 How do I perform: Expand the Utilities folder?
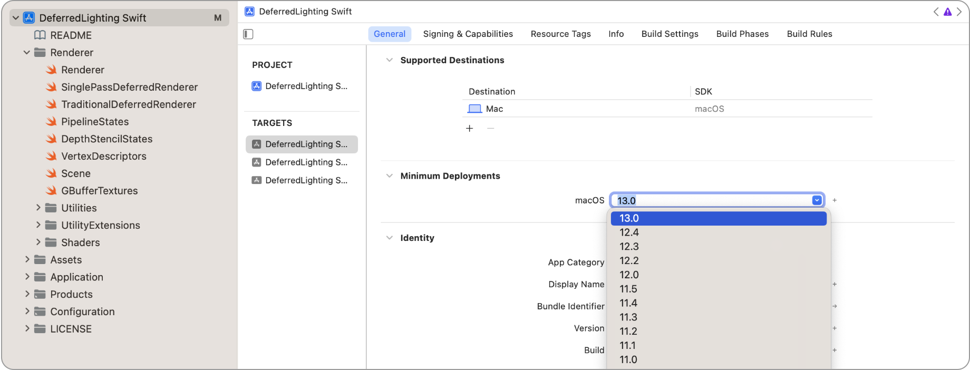[x=38, y=208]
